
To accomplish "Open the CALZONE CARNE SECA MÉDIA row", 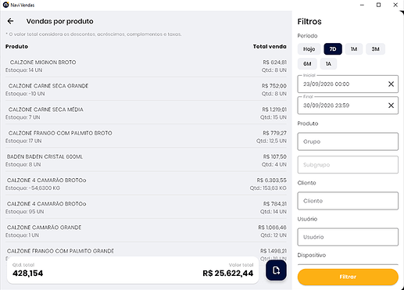I will tap(146, 113).
